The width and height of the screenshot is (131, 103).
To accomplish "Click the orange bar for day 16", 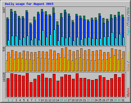I will (x=66, y=59).
